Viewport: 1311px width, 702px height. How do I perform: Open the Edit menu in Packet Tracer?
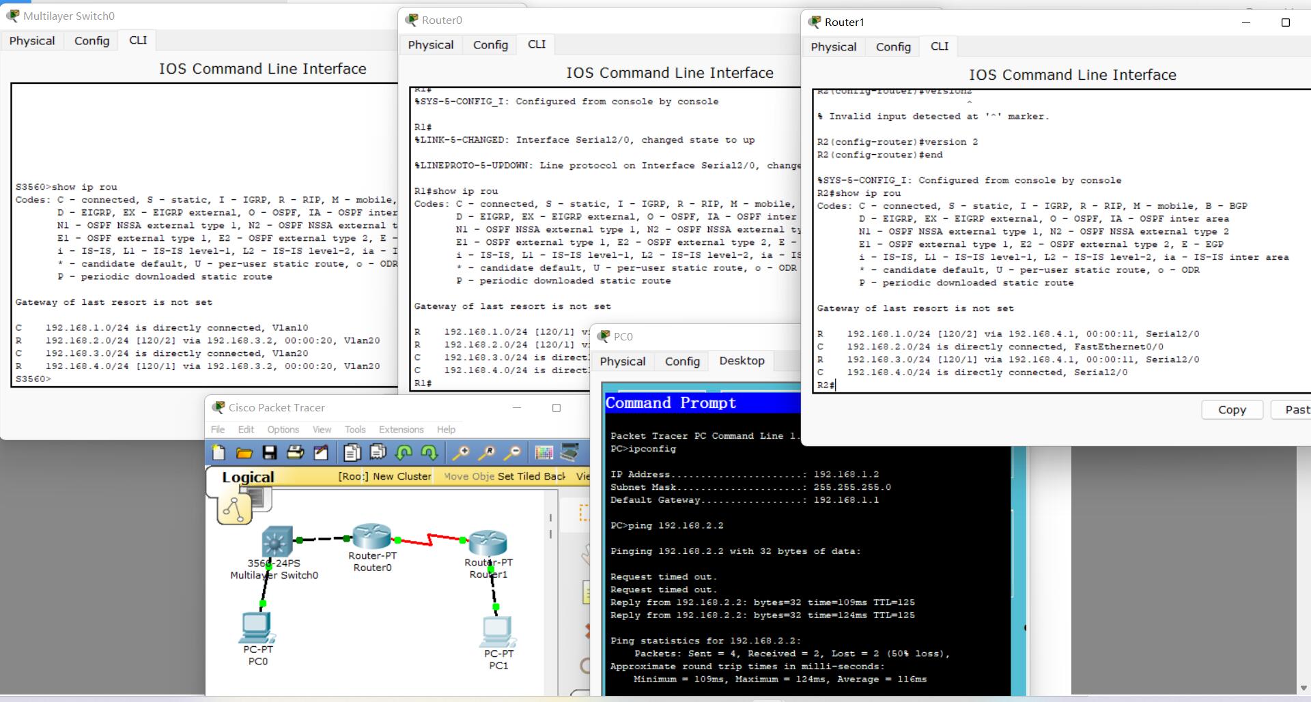pyautogui.click(x=246, y=429)
